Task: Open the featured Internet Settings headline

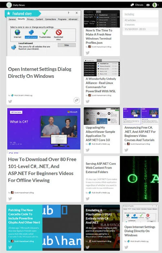Action: pyautogui.click(x=40, y=73)
